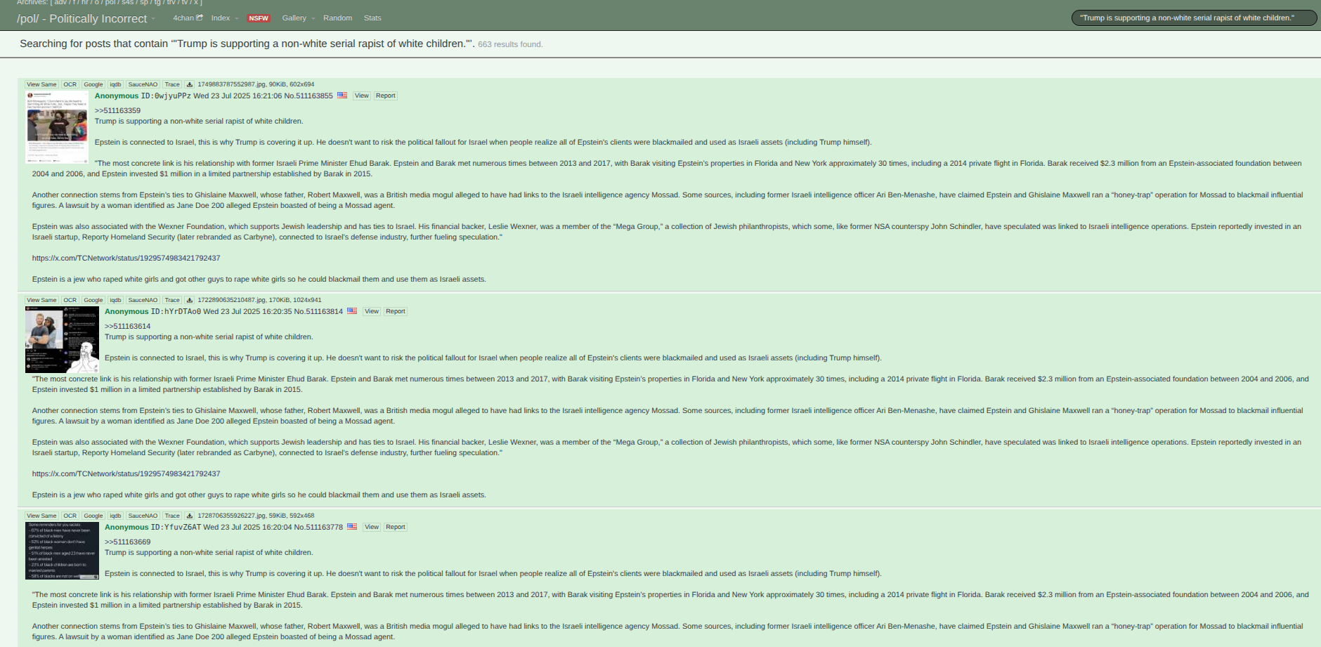Image resolution: width=1321 pixels, height=647 pixels.
Task: Search iqdb for post No.511163778 image
Action: pyautogui.click(x=115, y=516)
